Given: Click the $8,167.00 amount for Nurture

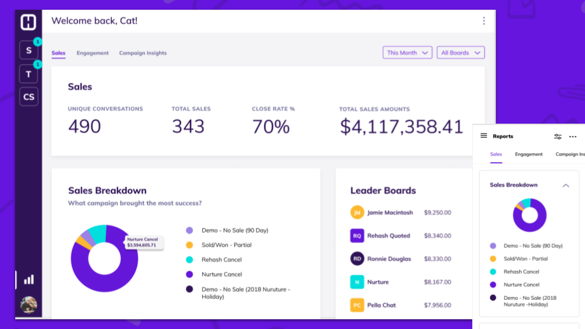Looking at the screenshot, I should coord(438,282).
